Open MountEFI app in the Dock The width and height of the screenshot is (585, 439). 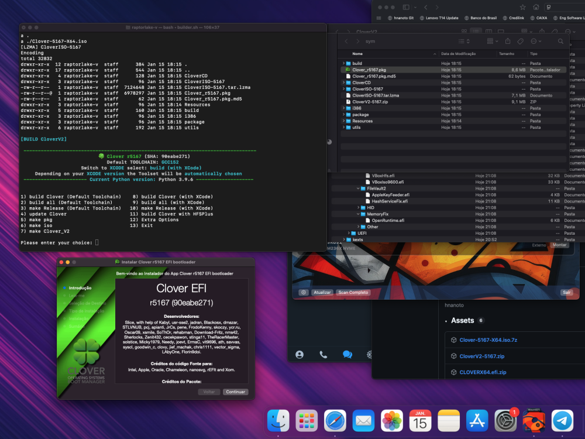point(534,421)
